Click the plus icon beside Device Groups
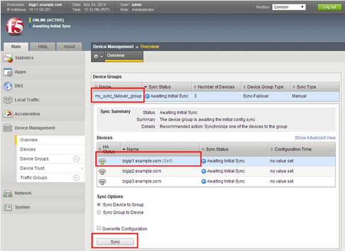Screen dimensions: 345x251 pyautogui.click(x=76, y=159)
